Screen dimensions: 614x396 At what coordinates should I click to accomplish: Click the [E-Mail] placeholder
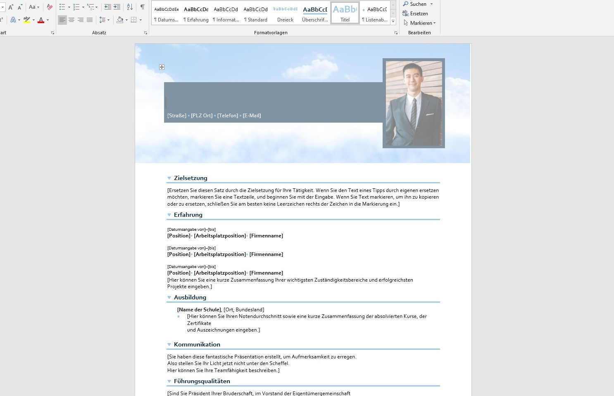[x=252, y=116]
